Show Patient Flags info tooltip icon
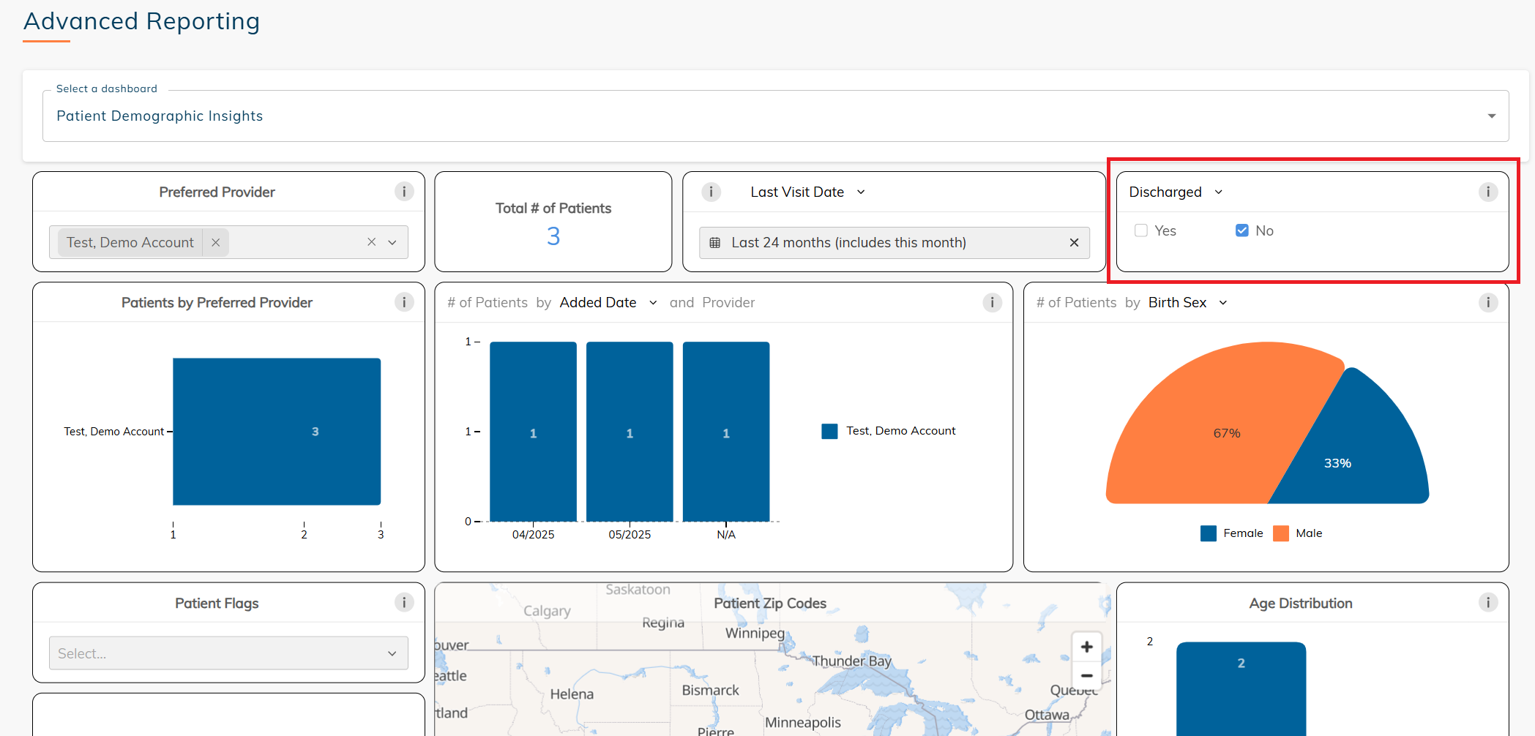Screen dimensions: 1535x736 coord(404,602)
